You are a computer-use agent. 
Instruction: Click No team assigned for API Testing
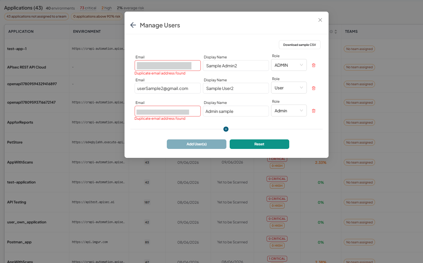click(x=359, y=202)
